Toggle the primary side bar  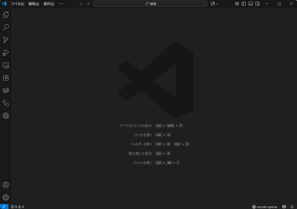click(244, 4)
